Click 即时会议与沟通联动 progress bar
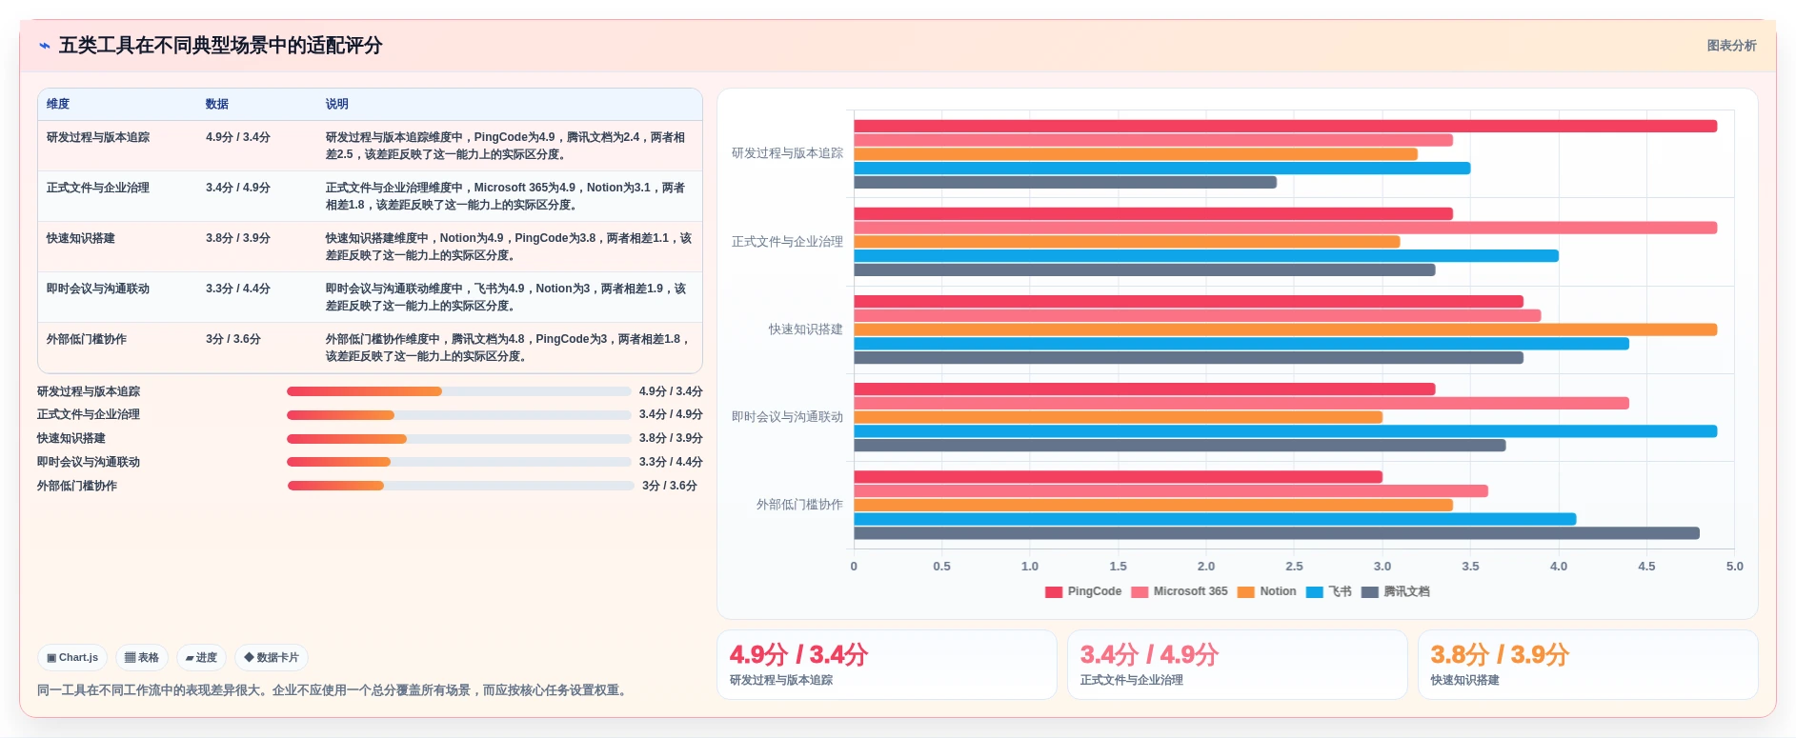 click(458, 462)
